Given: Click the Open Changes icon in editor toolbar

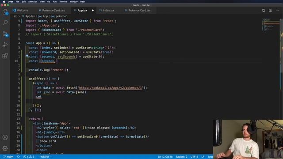Looking at the screenshot, I should [x=264, y=11].
